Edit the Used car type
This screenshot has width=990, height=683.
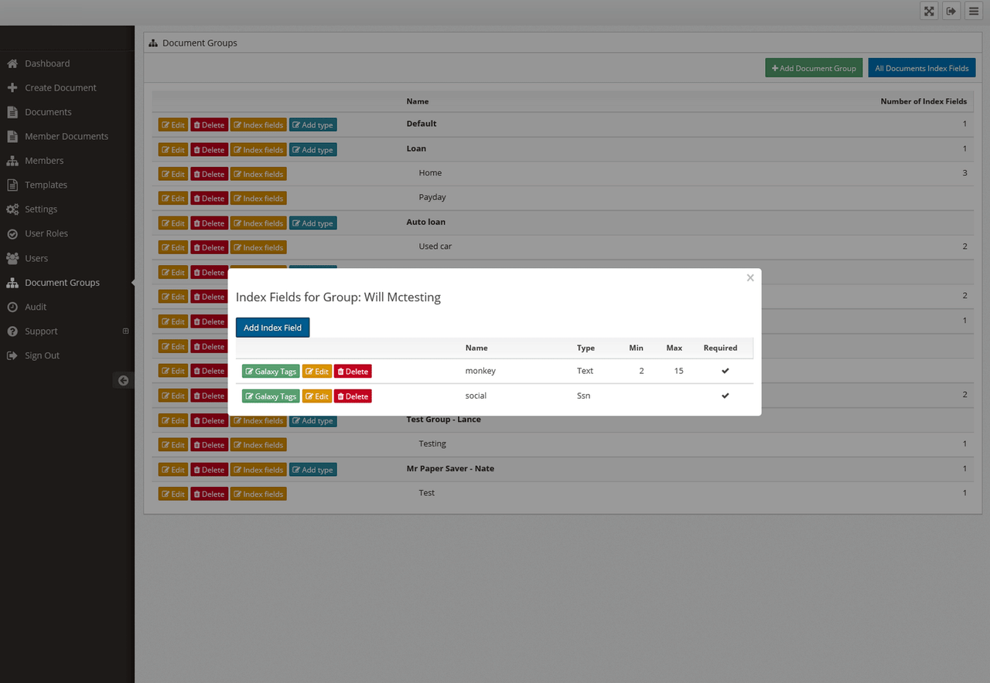tap(173, 247)
